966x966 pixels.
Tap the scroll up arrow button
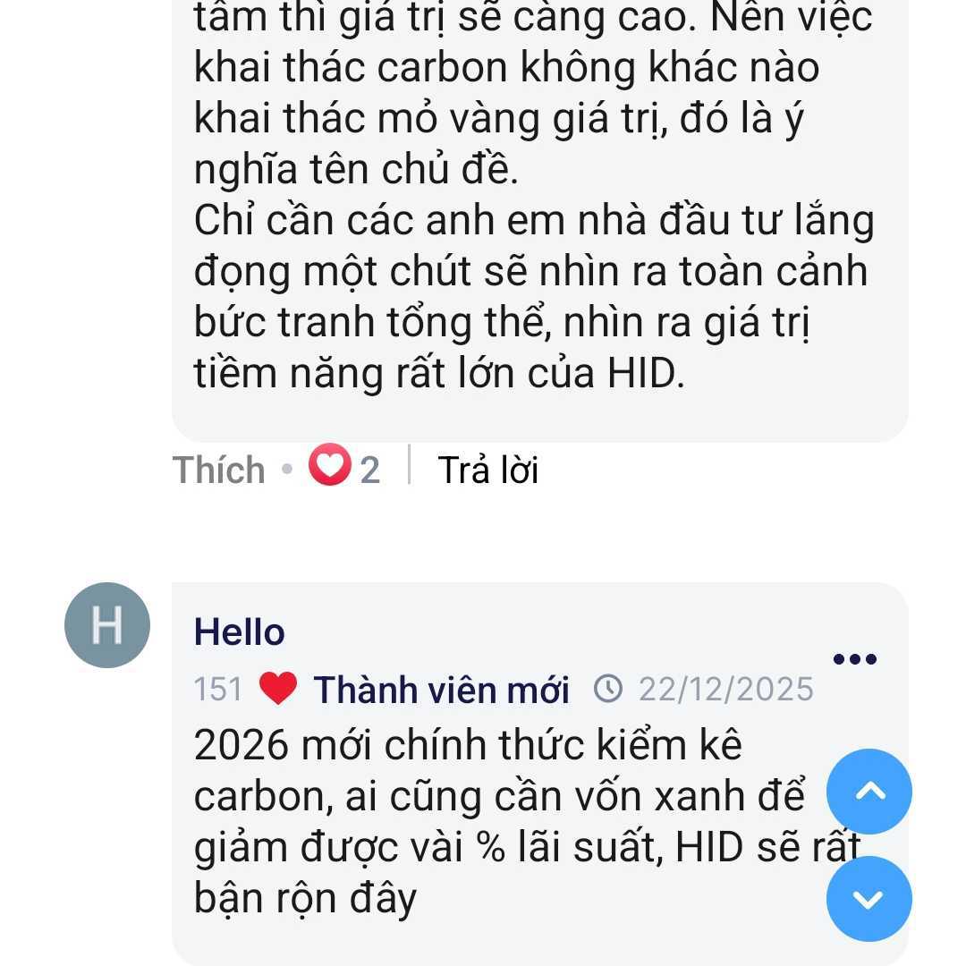[869, 792]
